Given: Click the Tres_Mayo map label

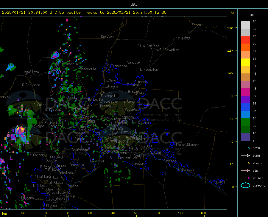Looking at the screenshot, I should pyautogui.click(x=108, y=80).
